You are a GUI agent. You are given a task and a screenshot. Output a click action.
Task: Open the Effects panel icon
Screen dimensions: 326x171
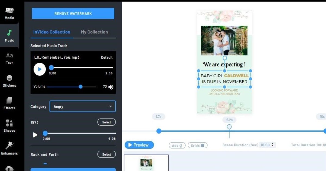point(9,101)
